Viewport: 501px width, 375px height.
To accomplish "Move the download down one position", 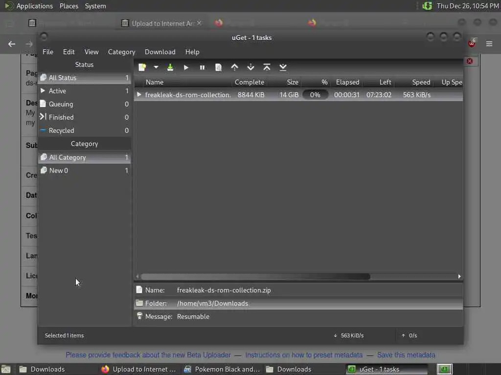I will (251, 67).
